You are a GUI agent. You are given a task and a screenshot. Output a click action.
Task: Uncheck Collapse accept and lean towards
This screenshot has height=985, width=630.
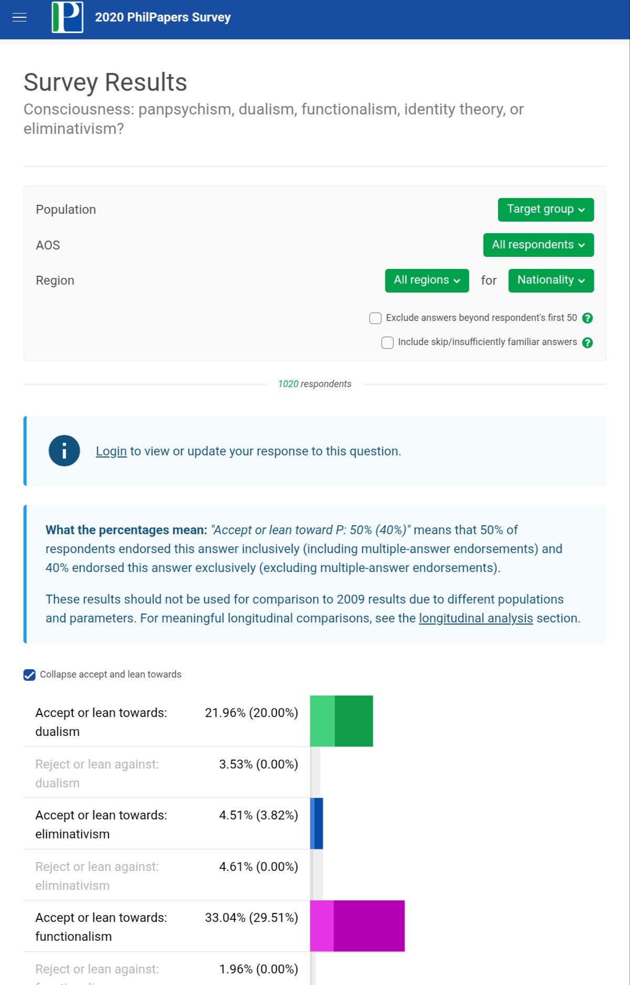tap(29, 675)
